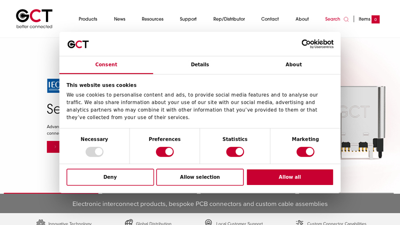Open the cart items counter badge
400x225 pixels.
point(375,19)
